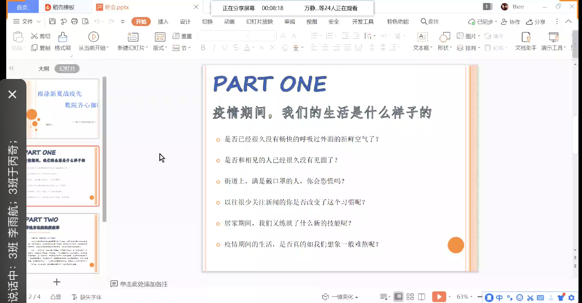Viewport: 582px width, 303px height.
Task: Click the Print icon in quick toolbar
Action: tap(74, 21)
